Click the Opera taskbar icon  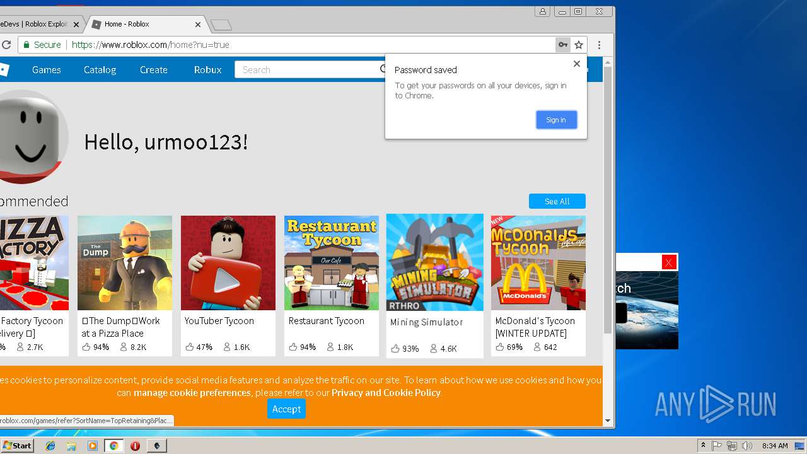pos(135,446)
